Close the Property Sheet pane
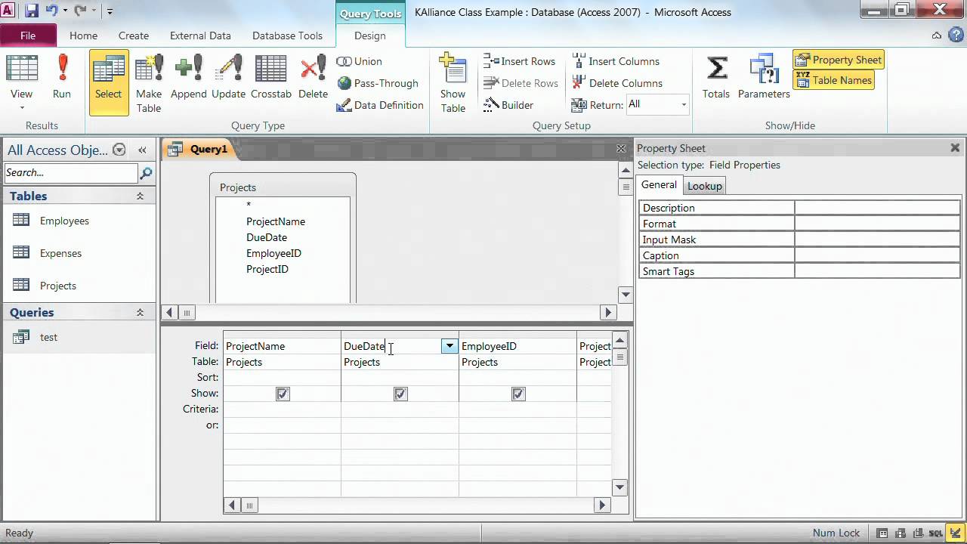 [x=955, y=148]
